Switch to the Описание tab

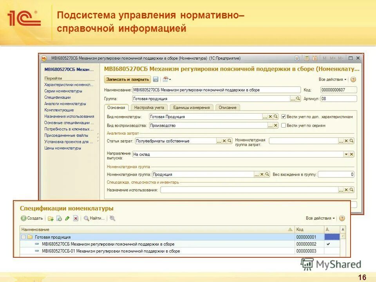click(228, 107)
